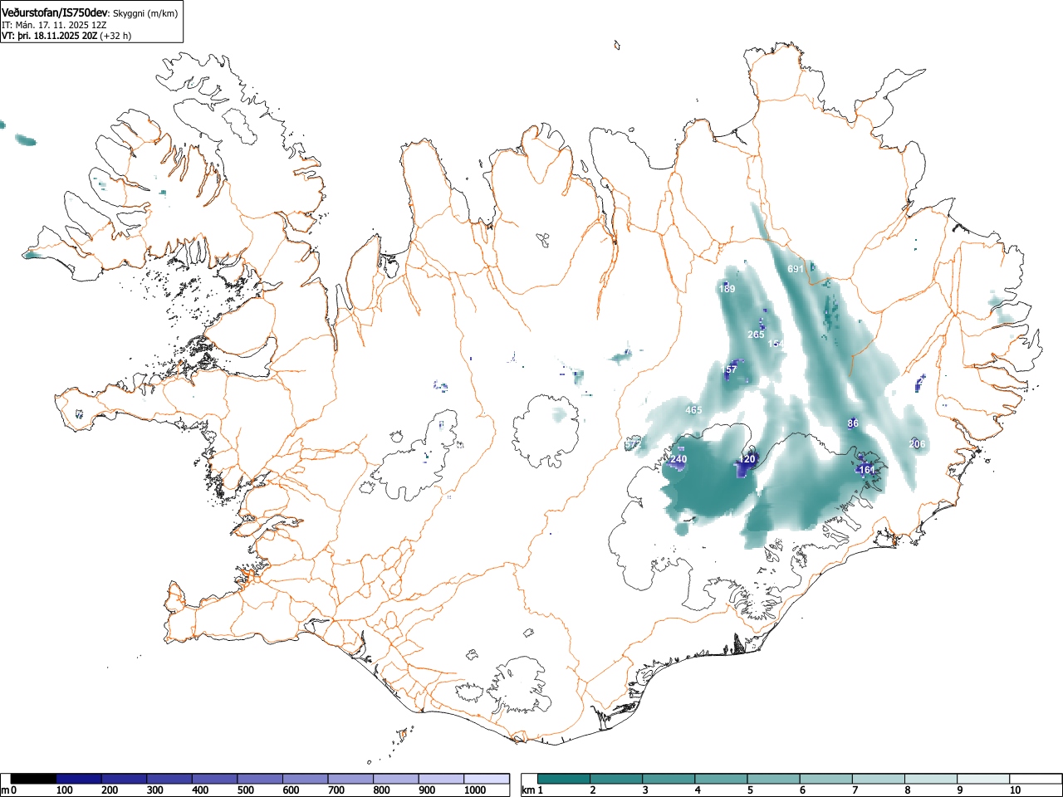Click the map value label 206
The height and width of the screenshot is (797, 1063).
click(x=917, y=444)
